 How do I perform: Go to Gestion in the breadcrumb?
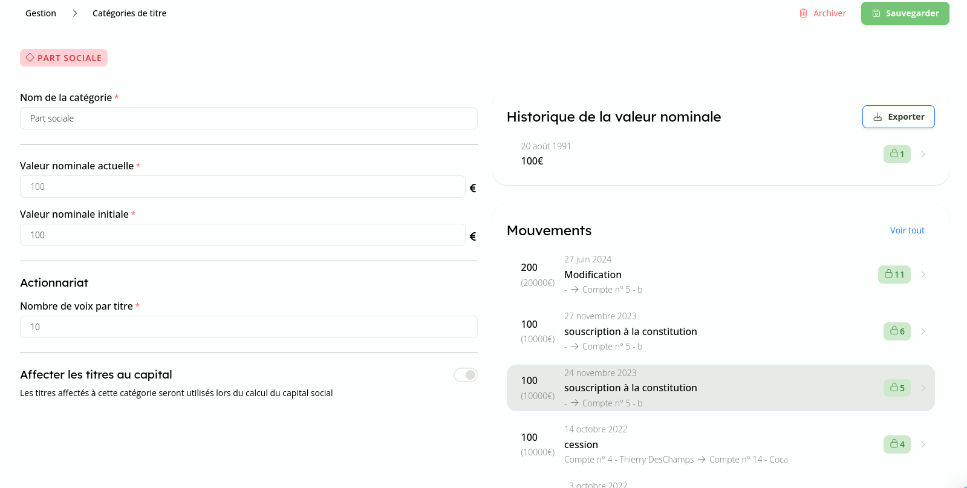tap(41, 13)
